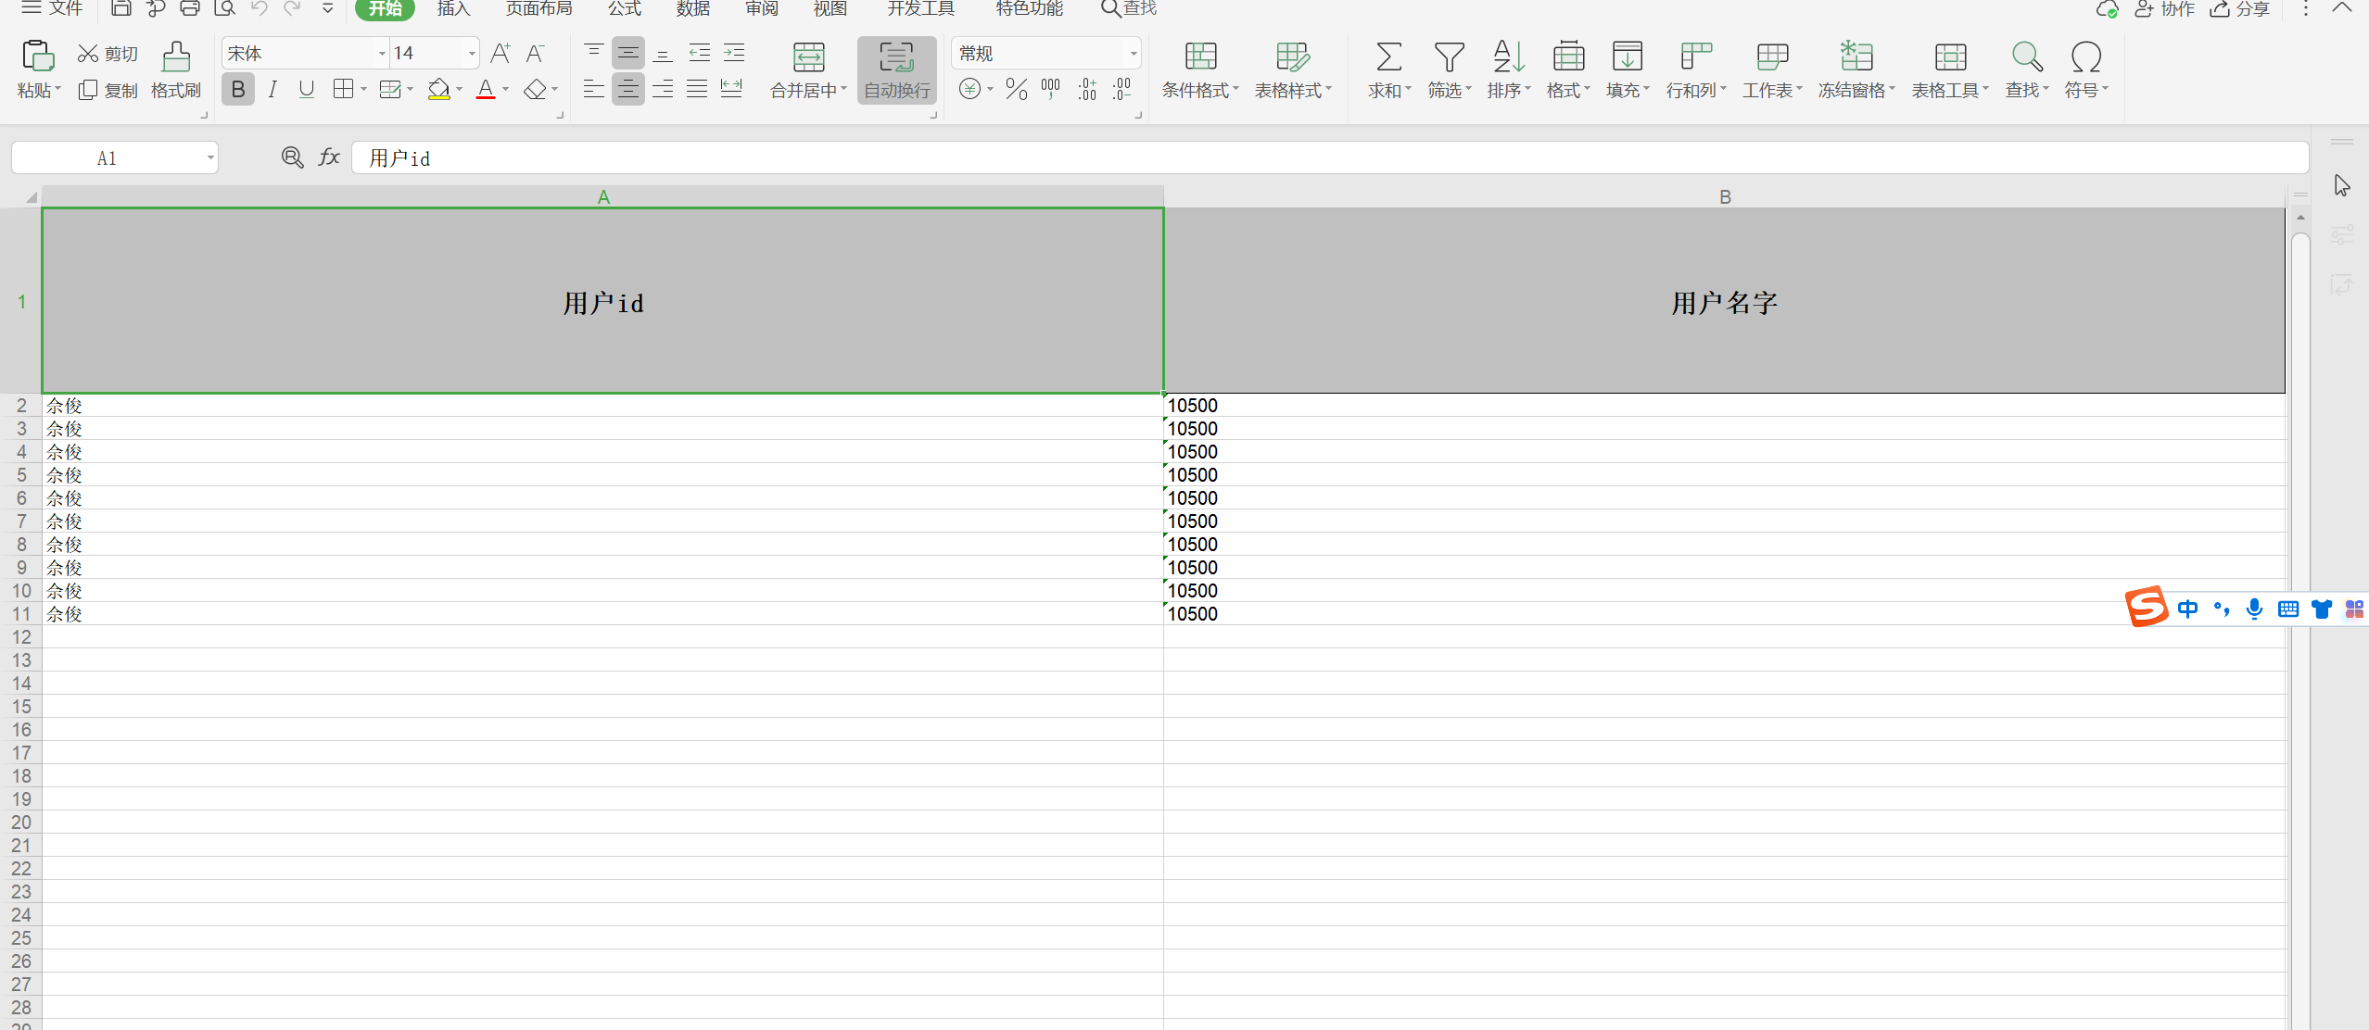Click the font color red A button
Image resolution: width=2369 pixels, height=1030 pixels.
point(485,90)
